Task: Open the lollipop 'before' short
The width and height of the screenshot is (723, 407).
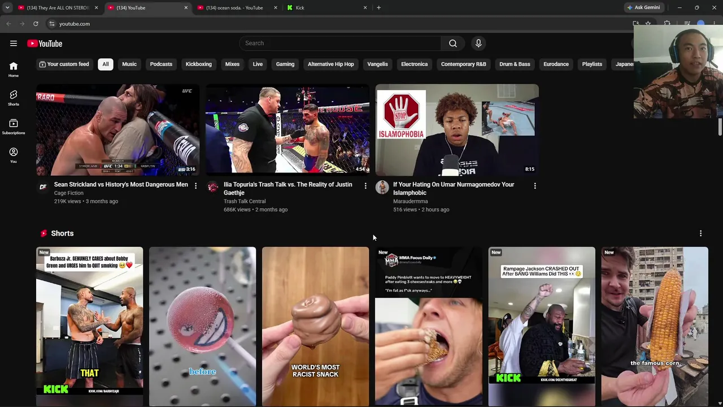Action: click(x=203, y=327)
